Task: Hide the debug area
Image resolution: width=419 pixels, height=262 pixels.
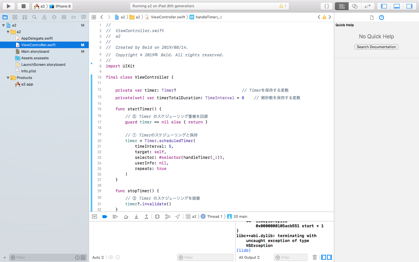Action: 396,6
